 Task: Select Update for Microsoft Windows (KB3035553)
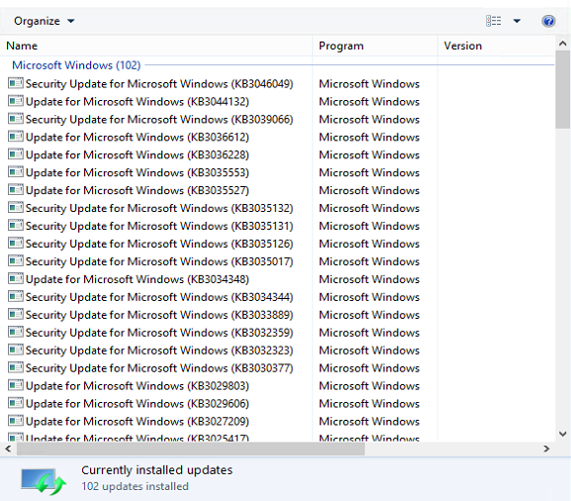tap(138, 172)
